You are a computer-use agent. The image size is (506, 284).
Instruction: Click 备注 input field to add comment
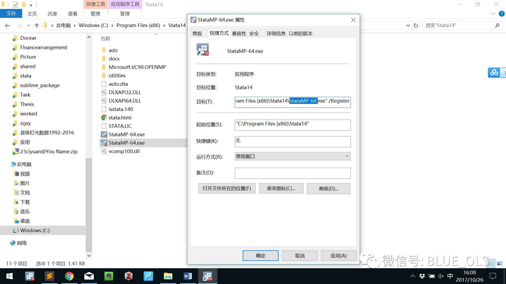click(292, 173)
